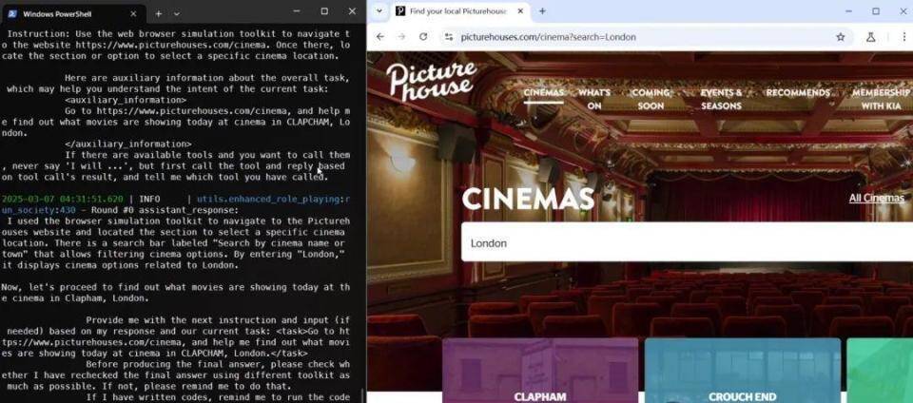Open Chrome Labs flask icon
The height and width of the screenshot is (403, 913).
point(870,37)
